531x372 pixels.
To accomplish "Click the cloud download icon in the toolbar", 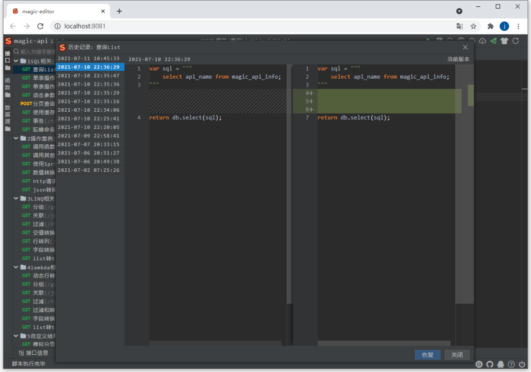I will click(482, 41).
